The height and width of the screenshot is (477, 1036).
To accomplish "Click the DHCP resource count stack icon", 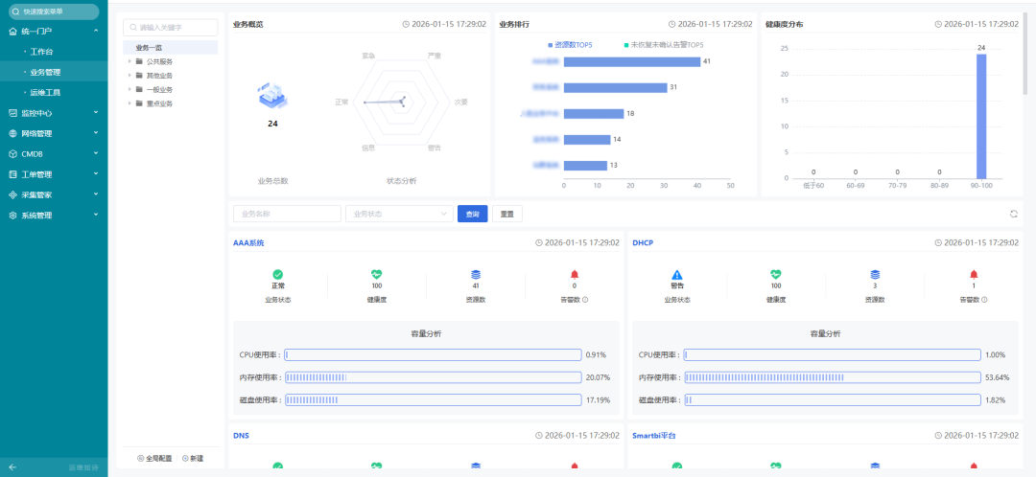I will click(x=875, y=275).
